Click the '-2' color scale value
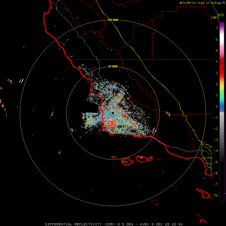 (216, 129)
